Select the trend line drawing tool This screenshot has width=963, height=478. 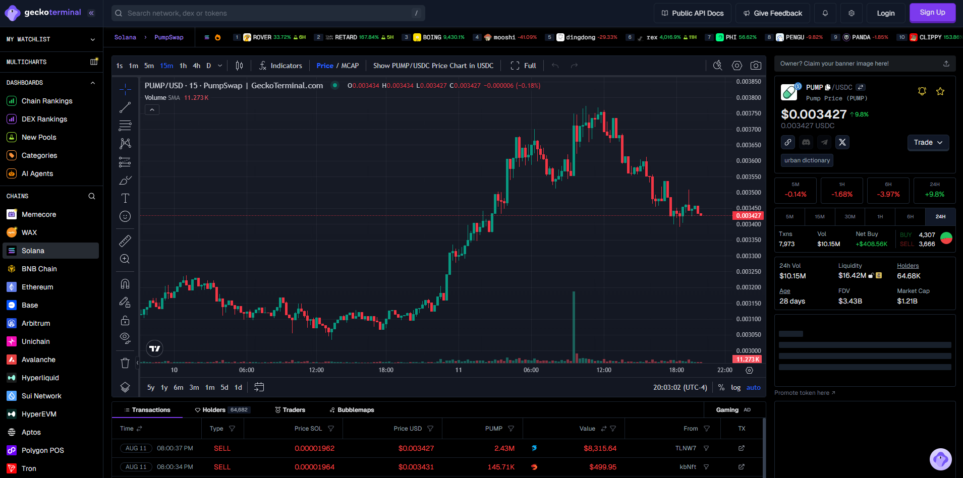click(125, 107)
